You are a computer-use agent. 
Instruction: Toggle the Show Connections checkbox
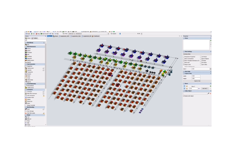pyautogui.click(x=184, y=59)
